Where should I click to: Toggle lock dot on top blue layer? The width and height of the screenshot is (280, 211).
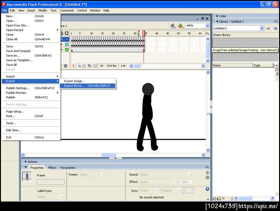(x=62, y=39)
